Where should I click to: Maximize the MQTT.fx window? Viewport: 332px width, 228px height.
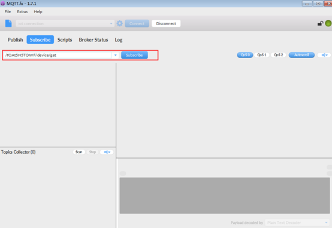click(318, 4)
